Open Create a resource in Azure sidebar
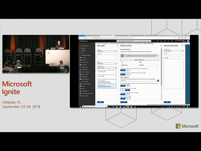201x151 pixels. [84, 46]
